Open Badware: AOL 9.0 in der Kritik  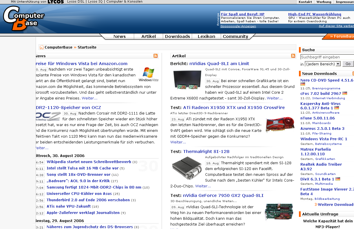(x=78, y=181)
